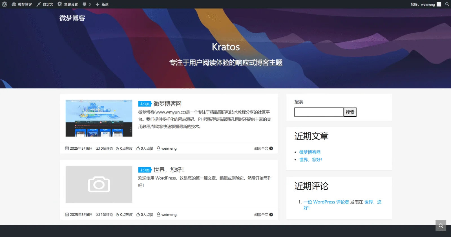Open the 自定义 customizer link
This screenshot has width=451, height=237.
click(45, 4)
